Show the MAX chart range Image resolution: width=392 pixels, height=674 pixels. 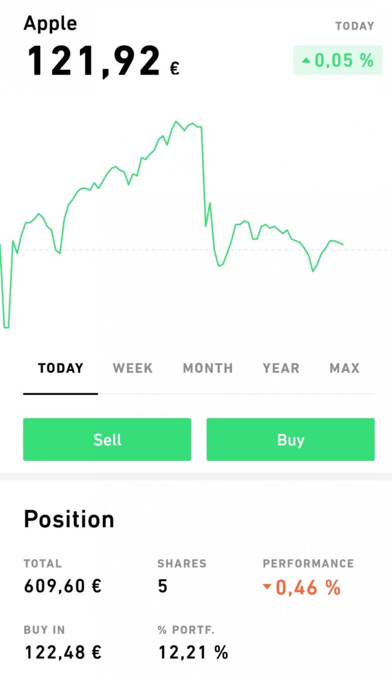pos(345,368)
